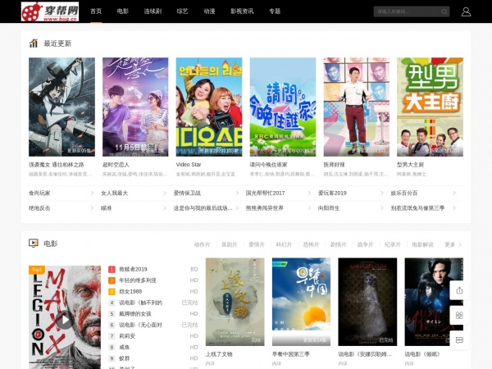This screenshot has width=492, height=369.
Task: Click the ladybug site logo
Action: click(x=50, y=11)
